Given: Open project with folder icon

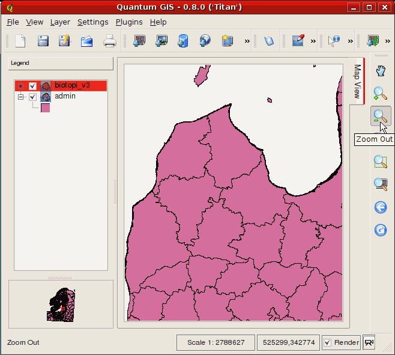Looking at the screenshot, I should pos(87,41).
